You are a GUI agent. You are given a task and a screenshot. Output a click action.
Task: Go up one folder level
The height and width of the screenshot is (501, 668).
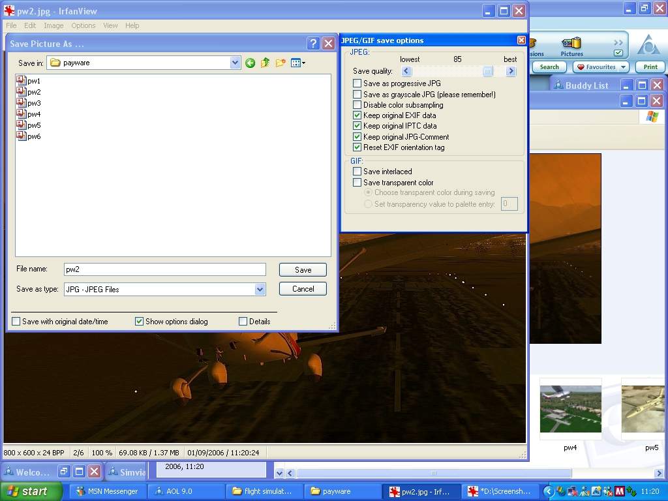point(265,63)
